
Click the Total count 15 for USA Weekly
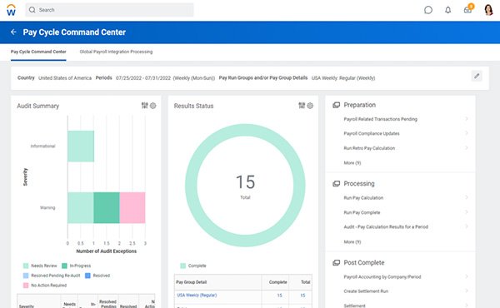click(303, 296)
